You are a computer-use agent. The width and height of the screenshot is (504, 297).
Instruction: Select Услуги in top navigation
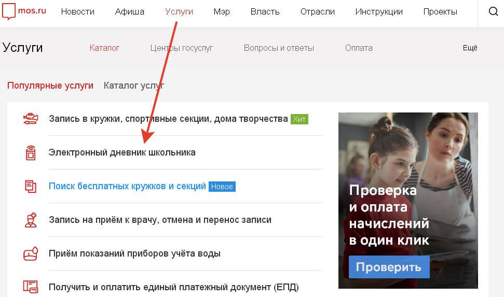click(179, 12)
